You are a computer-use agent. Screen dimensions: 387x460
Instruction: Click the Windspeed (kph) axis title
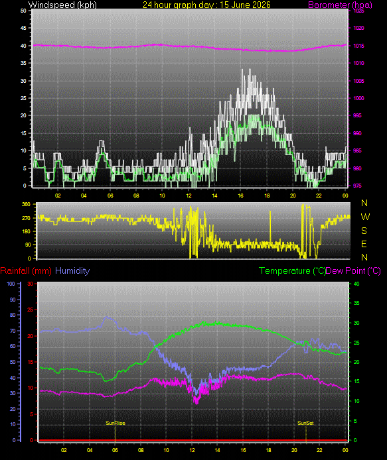click(62, 5)
